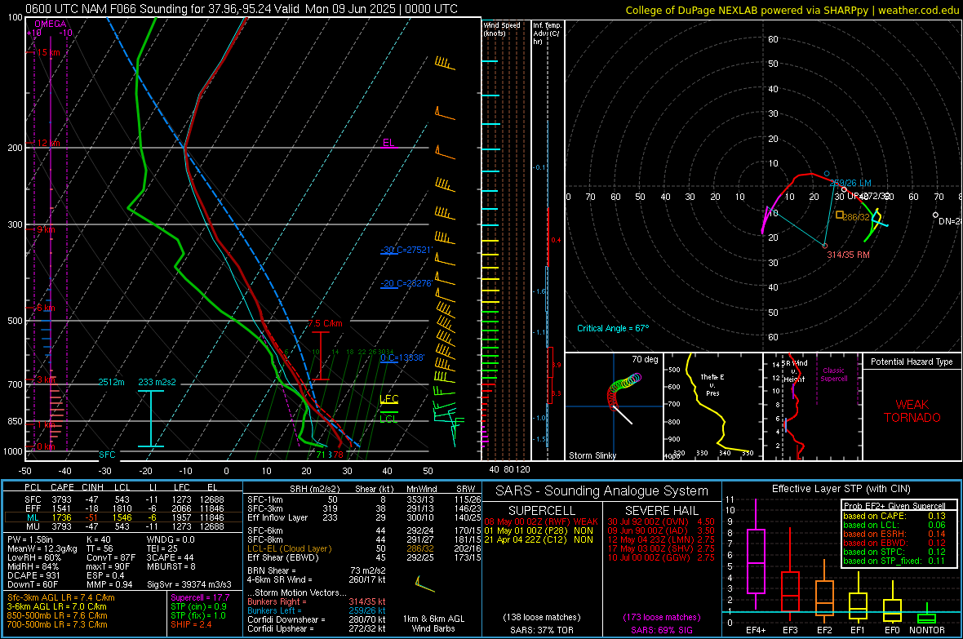963x639 pixels.
Task: Select the EFF parcel row
Action: pos(124,508)
